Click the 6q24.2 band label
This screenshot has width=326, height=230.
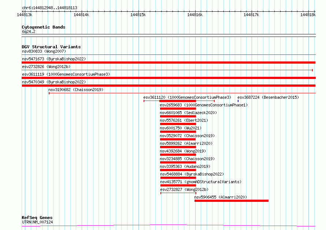click(x=29, y=31)
